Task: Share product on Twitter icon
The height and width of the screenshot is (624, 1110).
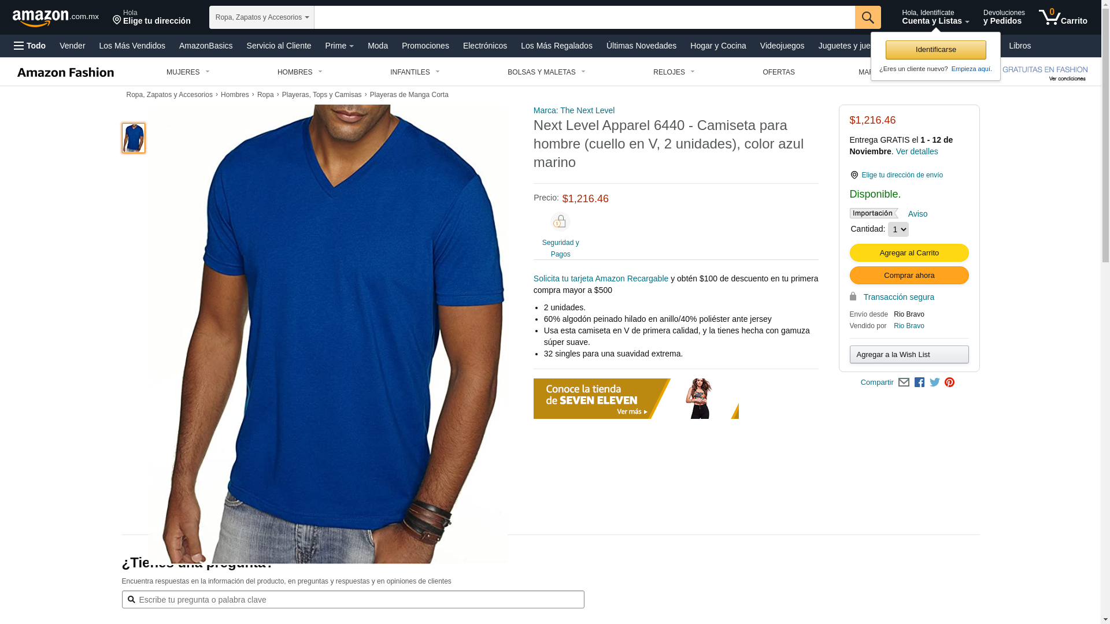Action: point(934,382)
